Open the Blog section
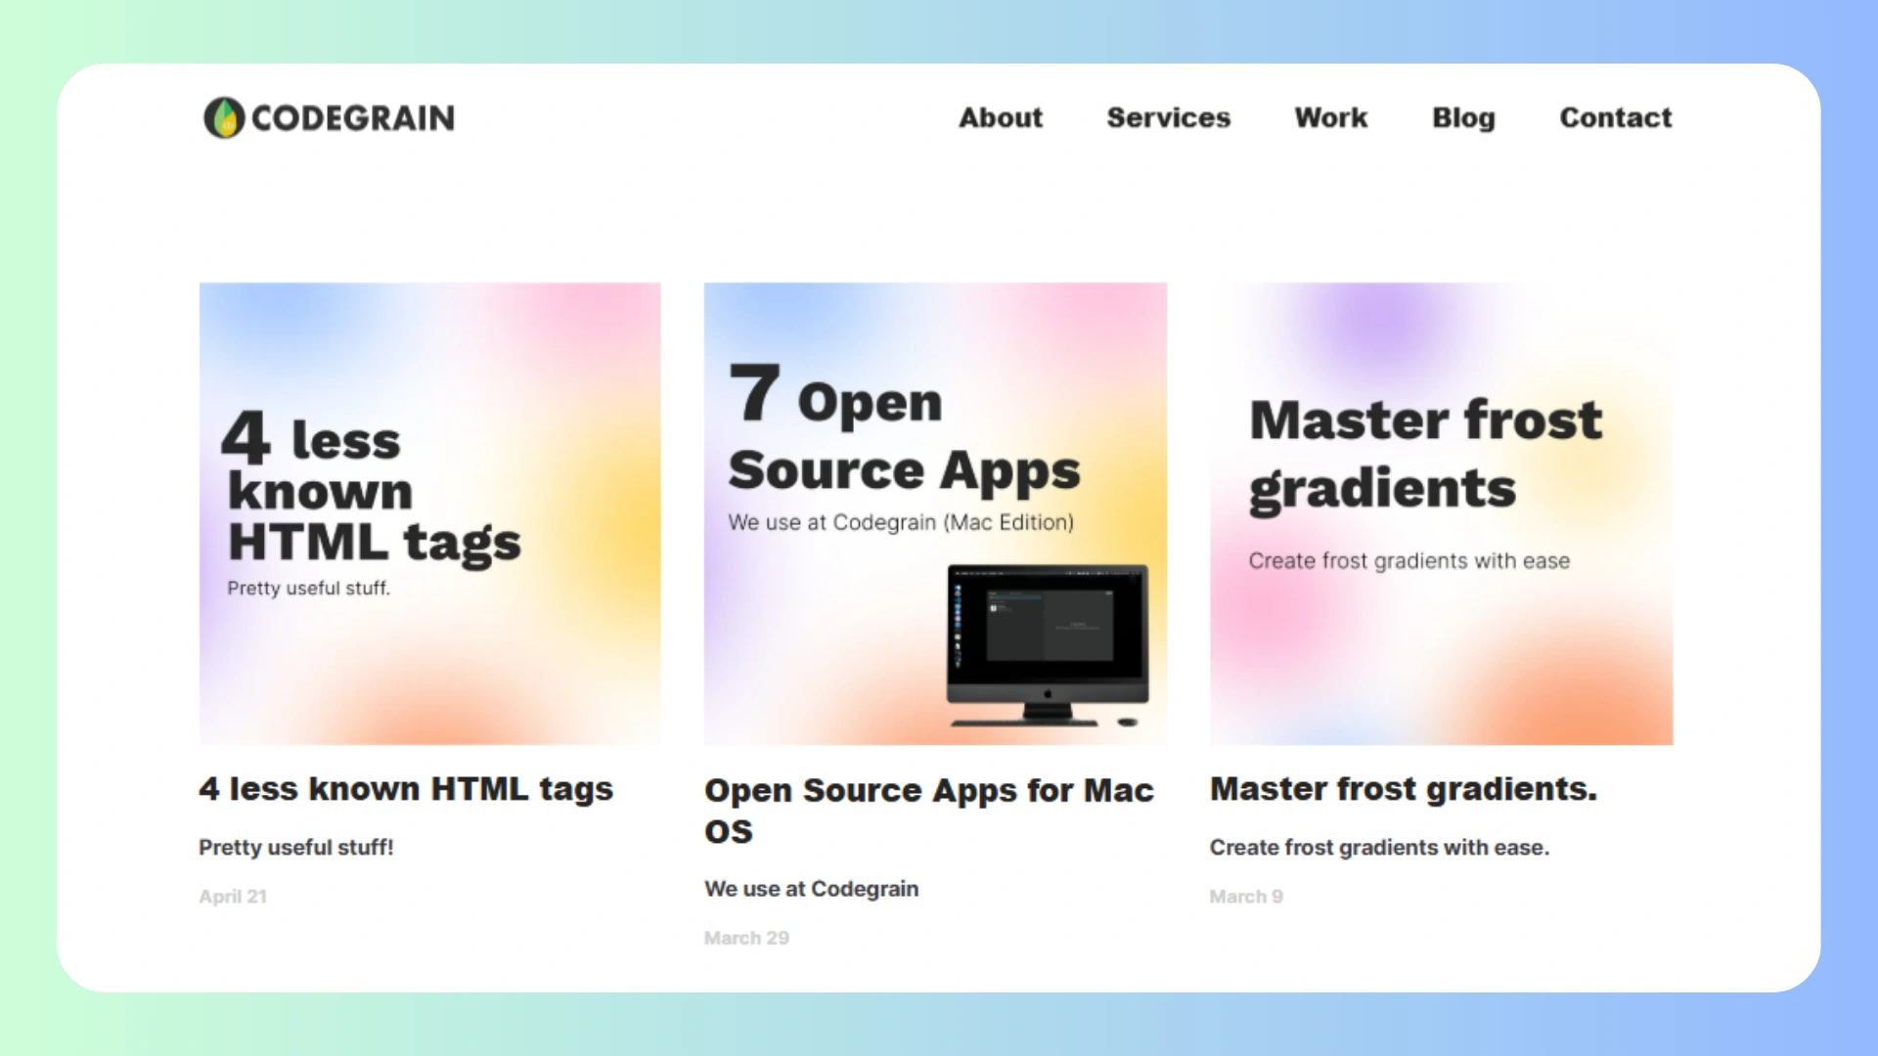 click(1462, 117)
